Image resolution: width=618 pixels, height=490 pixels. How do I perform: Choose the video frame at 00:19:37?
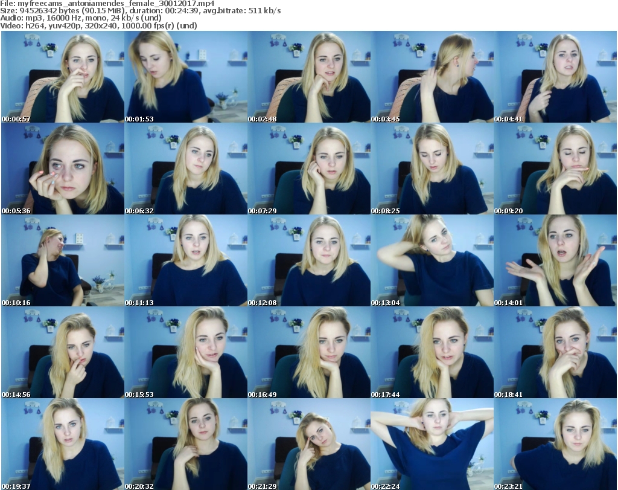tap(63, 444)
